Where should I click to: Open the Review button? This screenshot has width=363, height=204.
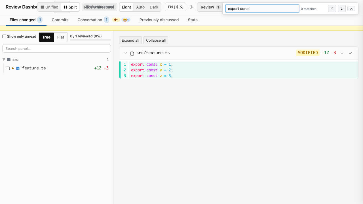210,7
